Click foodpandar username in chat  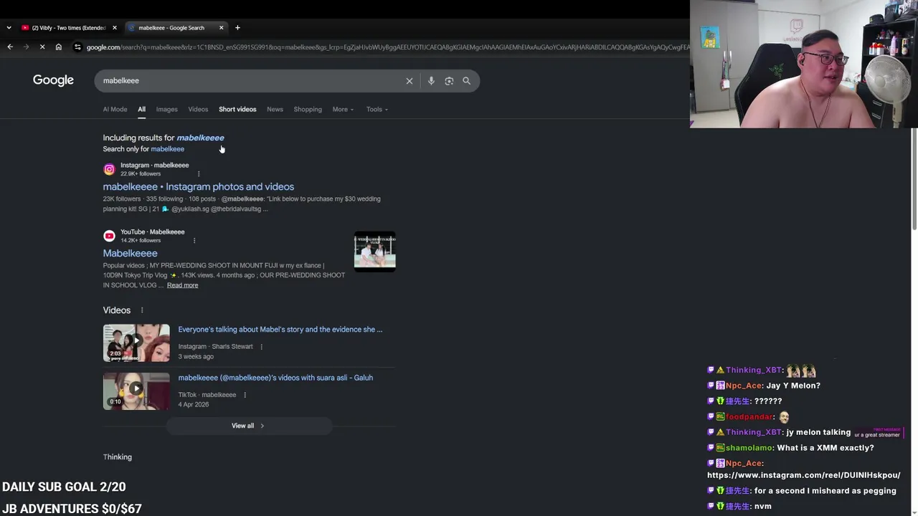(749, 416)
